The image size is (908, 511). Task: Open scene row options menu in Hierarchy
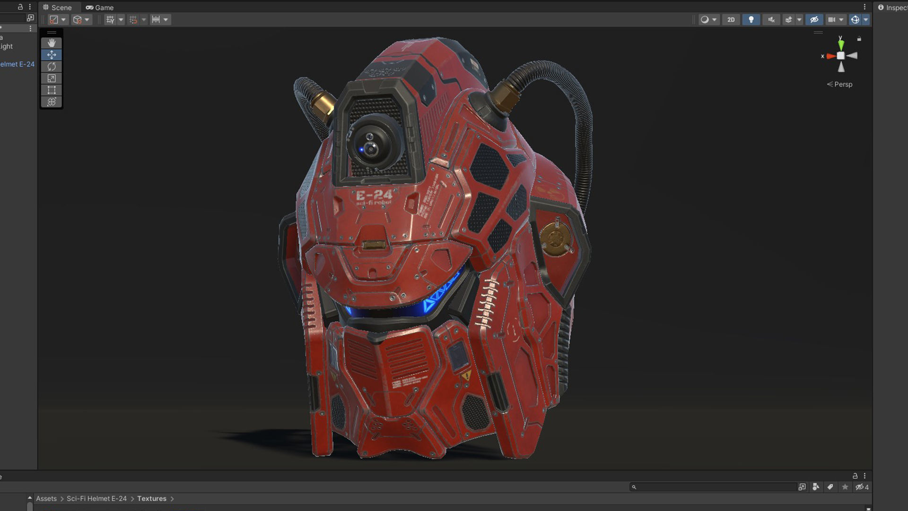30,28
